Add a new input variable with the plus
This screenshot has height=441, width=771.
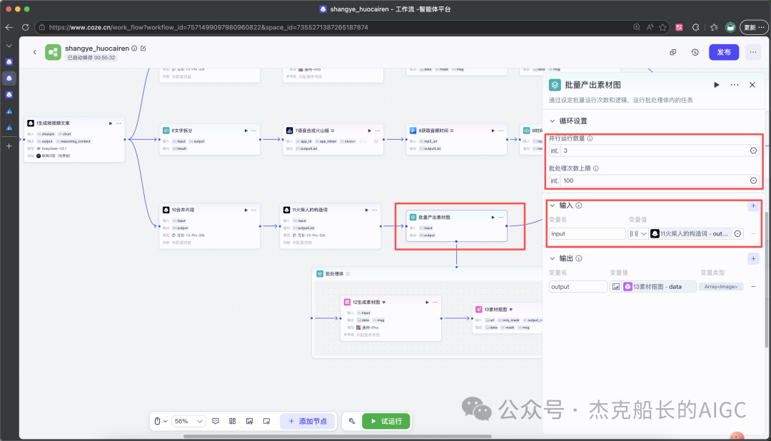pyautogui.click(x=753, y=206)
